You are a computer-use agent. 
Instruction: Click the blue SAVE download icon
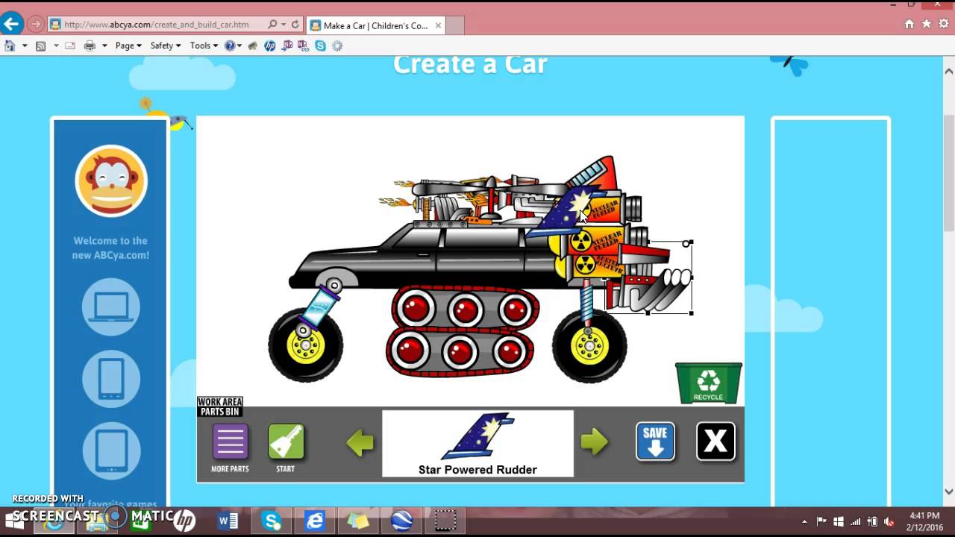pyautogui.click(x=655, y=442)
